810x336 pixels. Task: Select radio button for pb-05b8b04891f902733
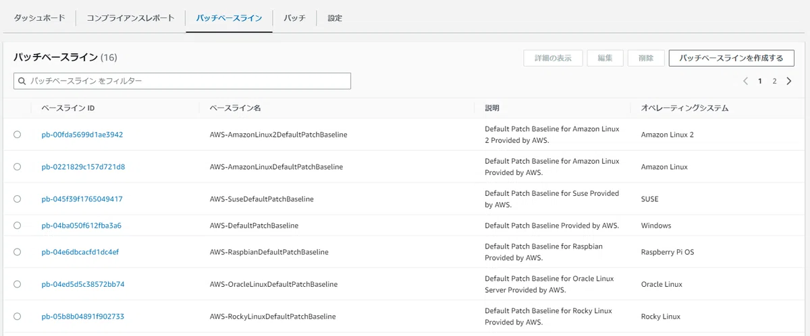point(17,316)
